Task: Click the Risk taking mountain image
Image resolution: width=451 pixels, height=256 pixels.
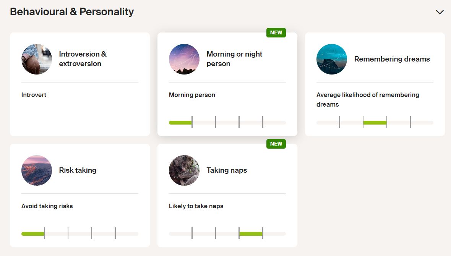Action: 37,170
